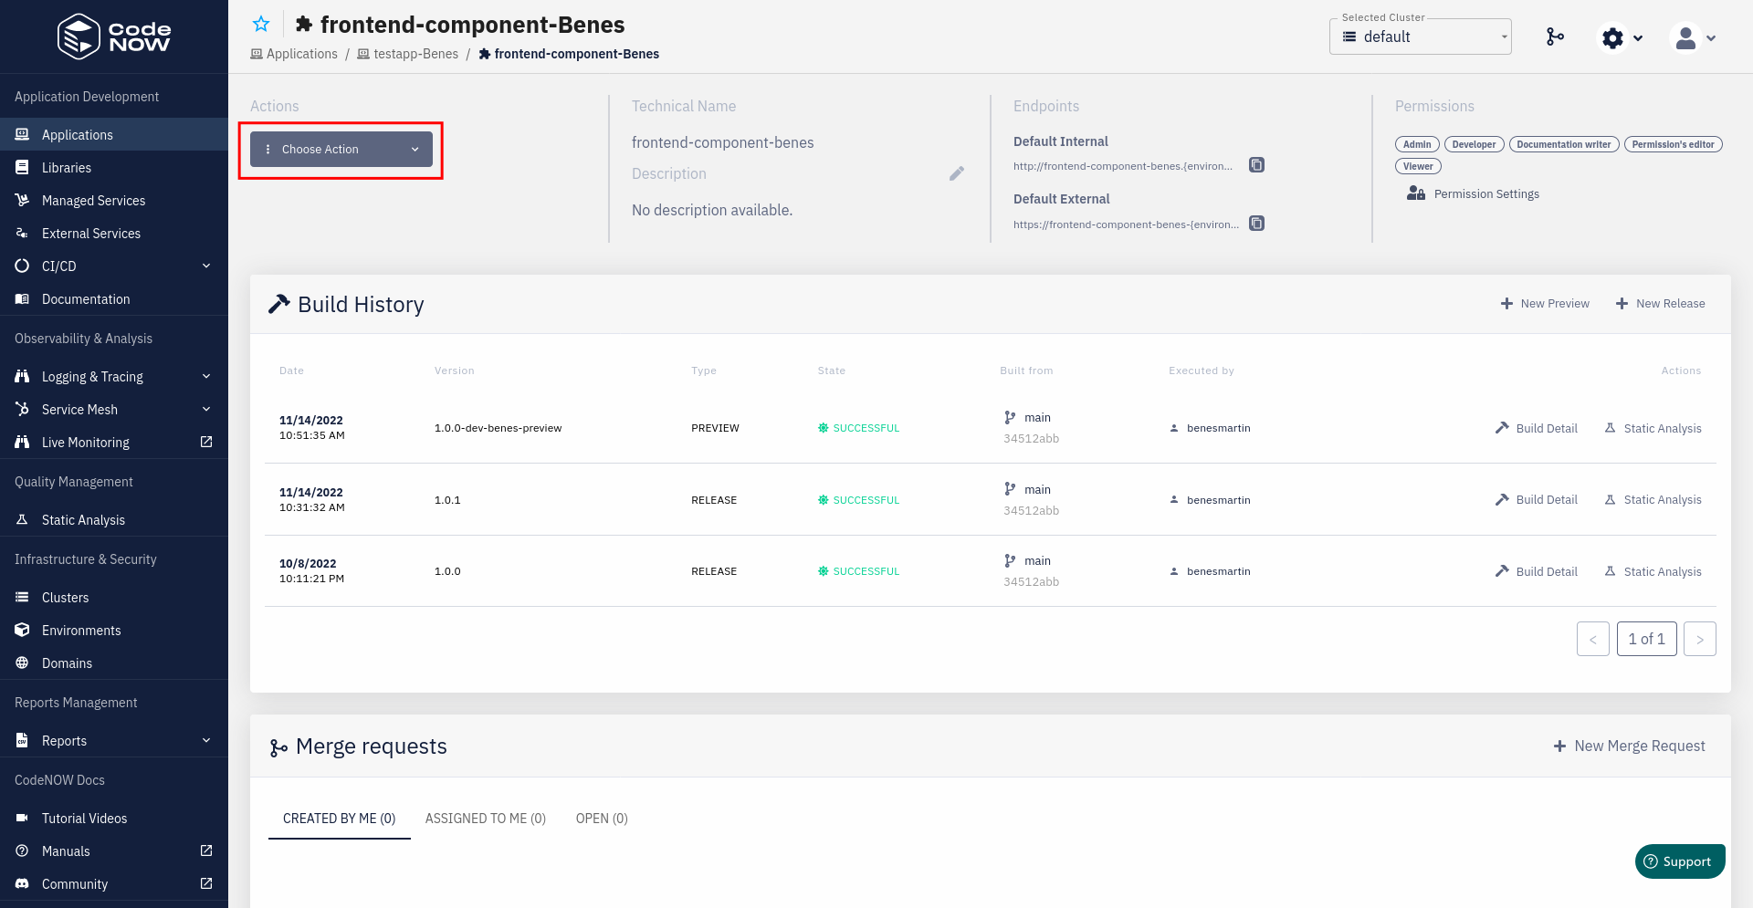The image size is (1753, 908).
Task: Edit description with the pencil icon
Action: [x=957, y=173]
